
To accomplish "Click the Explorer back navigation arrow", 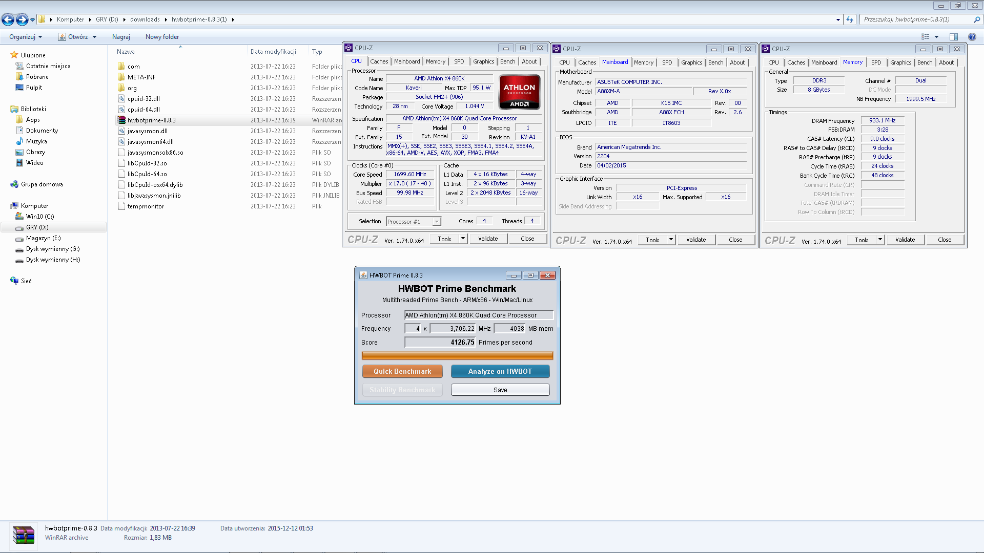I will 8,19.
